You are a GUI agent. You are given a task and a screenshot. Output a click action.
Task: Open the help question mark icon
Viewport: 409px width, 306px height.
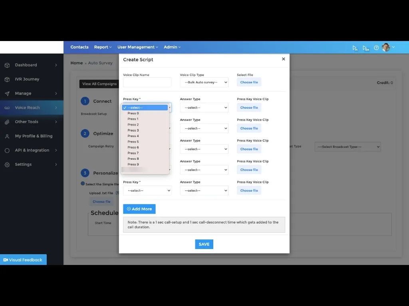pyautogui.click(x=376, y=48)
